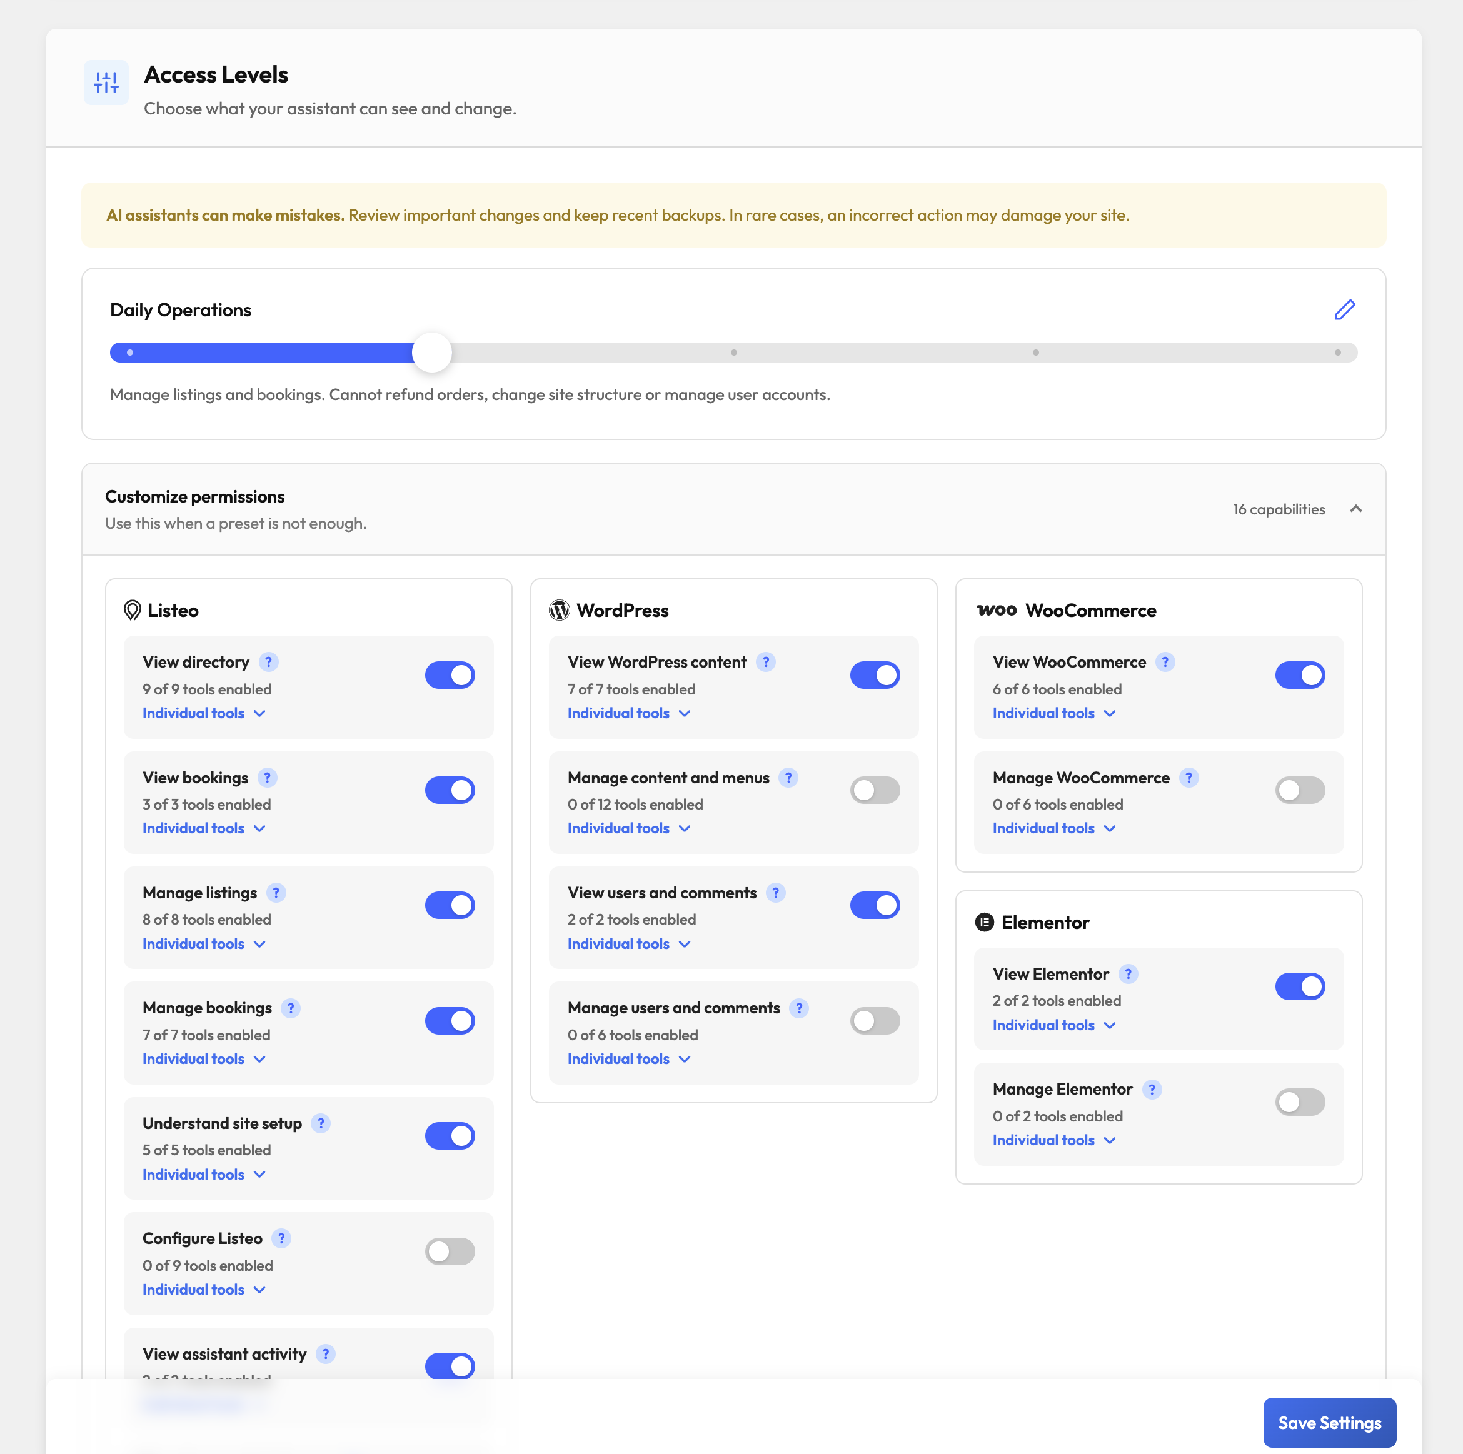The height and width of the screenshot is (1454, 1463).
Task: Open Individual tools under View users and comments
Action: tap(629, 943)
